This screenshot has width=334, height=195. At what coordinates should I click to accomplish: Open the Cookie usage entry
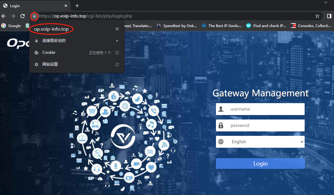77,53
